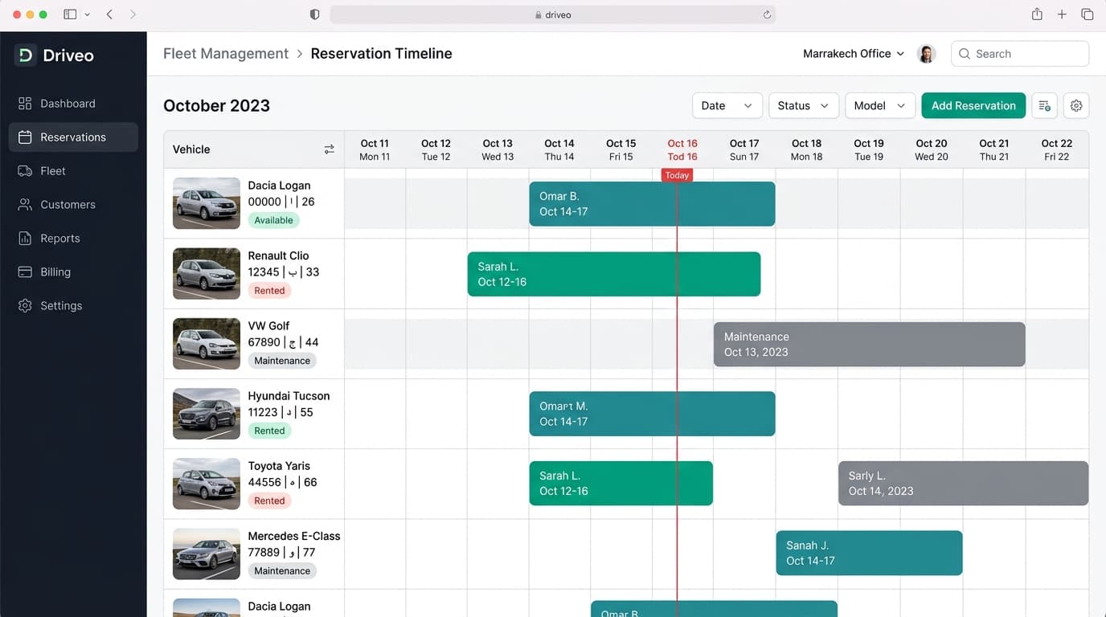Screen dimensions: 1106x617
Task: Open the timeline settings gear icon
Action: point(1076,106)
